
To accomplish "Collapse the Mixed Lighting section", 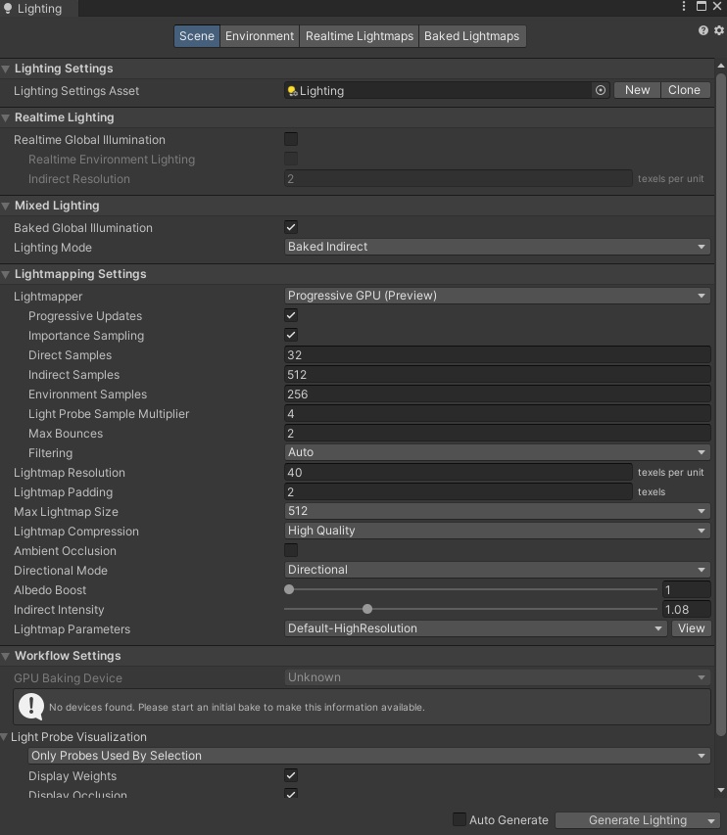I will click(6, 206).
